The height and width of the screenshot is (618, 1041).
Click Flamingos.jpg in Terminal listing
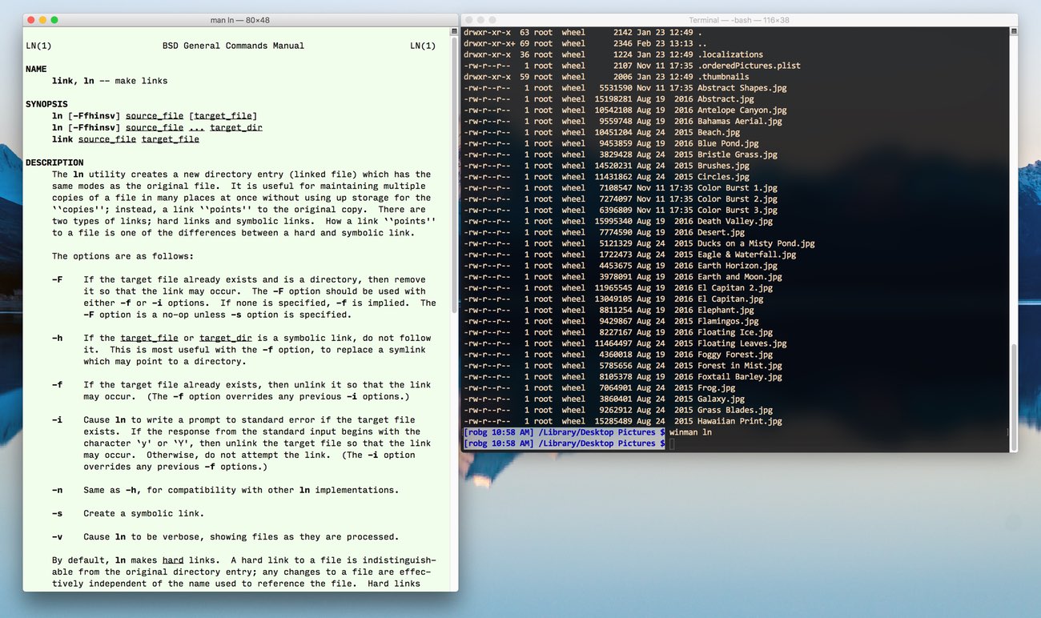[x=728, y=321]
